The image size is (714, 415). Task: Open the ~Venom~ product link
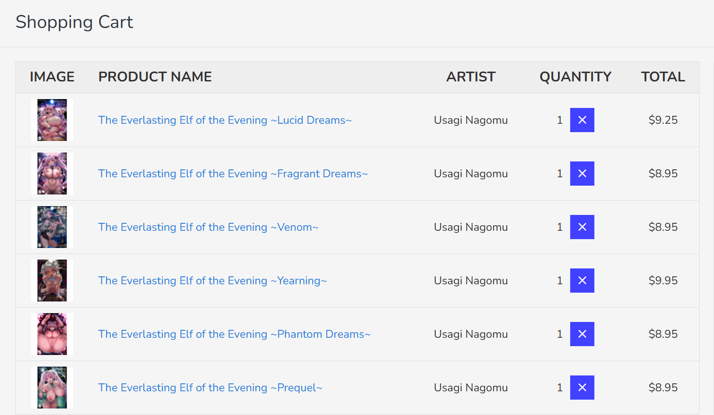coord(208,227)
